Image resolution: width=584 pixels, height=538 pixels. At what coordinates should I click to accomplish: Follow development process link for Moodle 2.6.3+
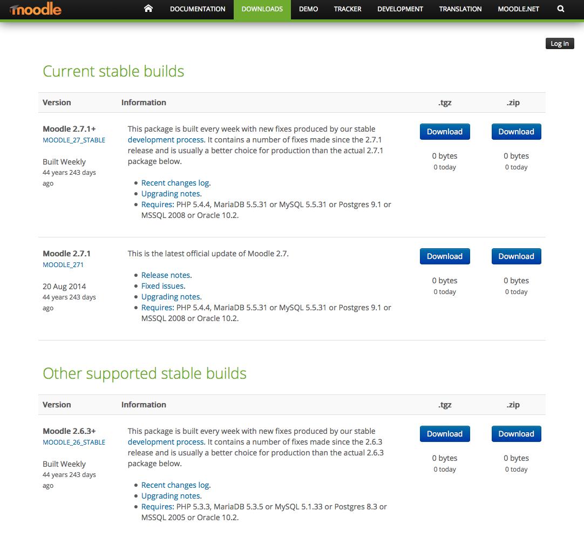coord(166,442)
